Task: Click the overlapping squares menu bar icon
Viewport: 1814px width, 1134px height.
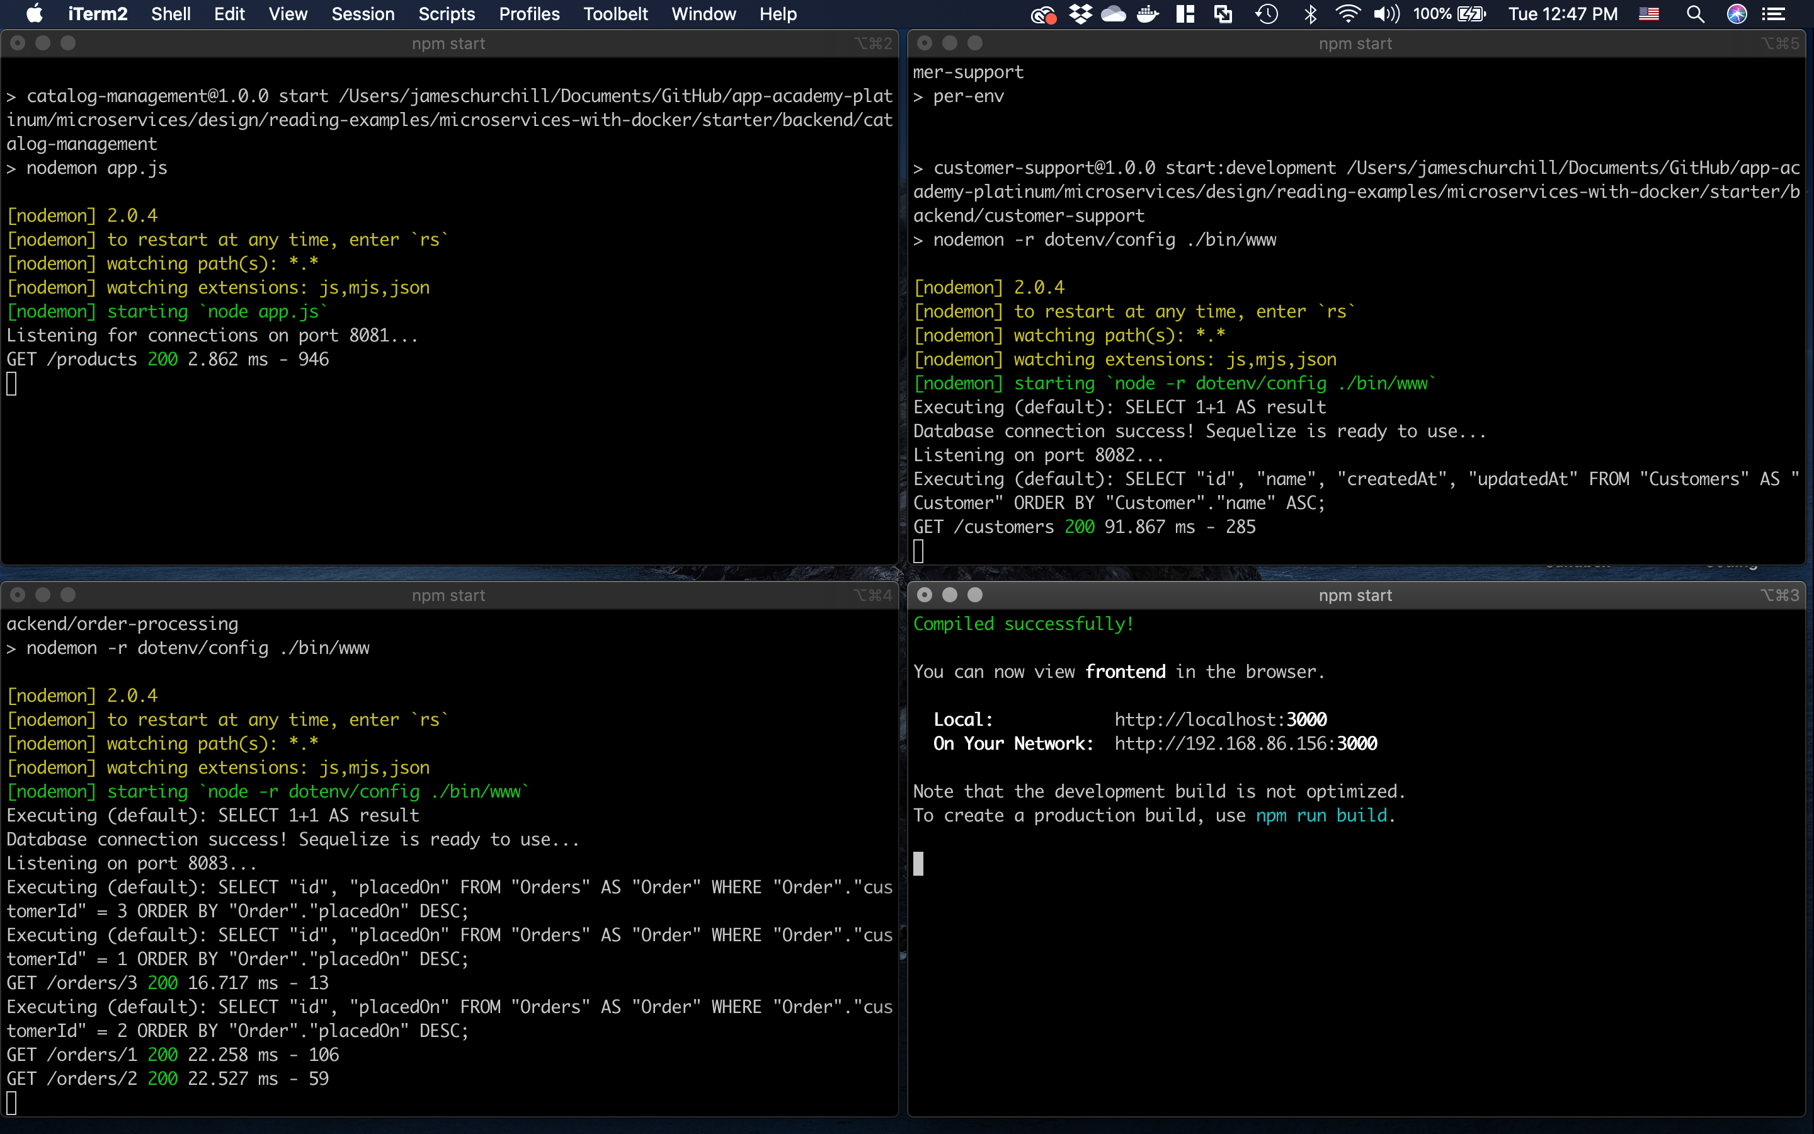Action: pos(1223,13)
